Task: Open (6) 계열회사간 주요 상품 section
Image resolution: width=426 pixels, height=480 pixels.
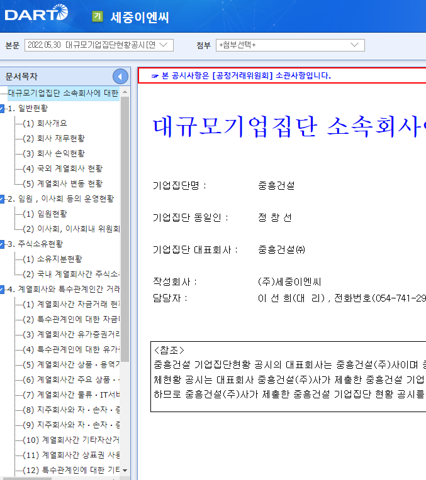Action: [x=71, y=379]
